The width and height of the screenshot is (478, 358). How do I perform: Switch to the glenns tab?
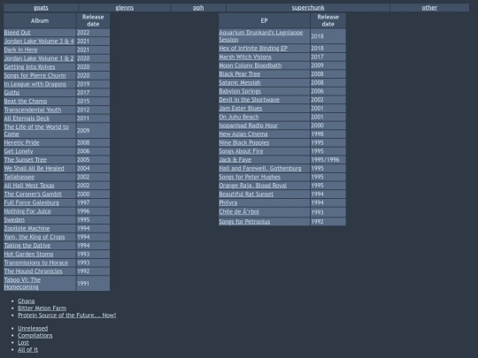tap(125, 8)
